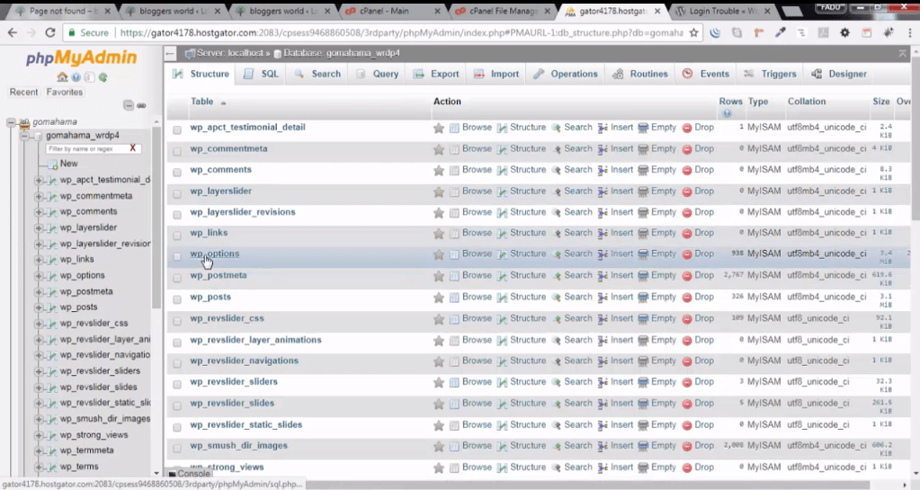Expand wp_commentmeta in the navigation tree
This screenshot has width=920, height=490.
coord(38,196)
